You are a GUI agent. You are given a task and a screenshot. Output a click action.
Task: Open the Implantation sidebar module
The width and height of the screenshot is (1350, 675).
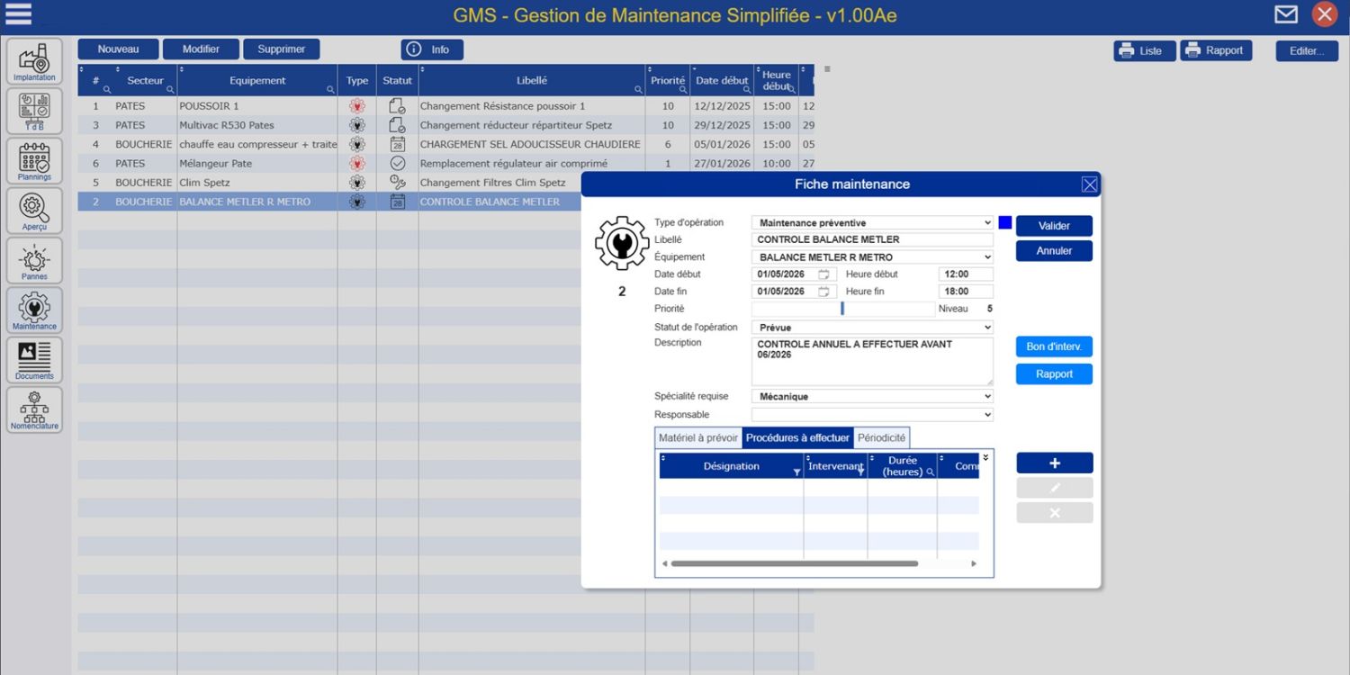click(34, 61)
